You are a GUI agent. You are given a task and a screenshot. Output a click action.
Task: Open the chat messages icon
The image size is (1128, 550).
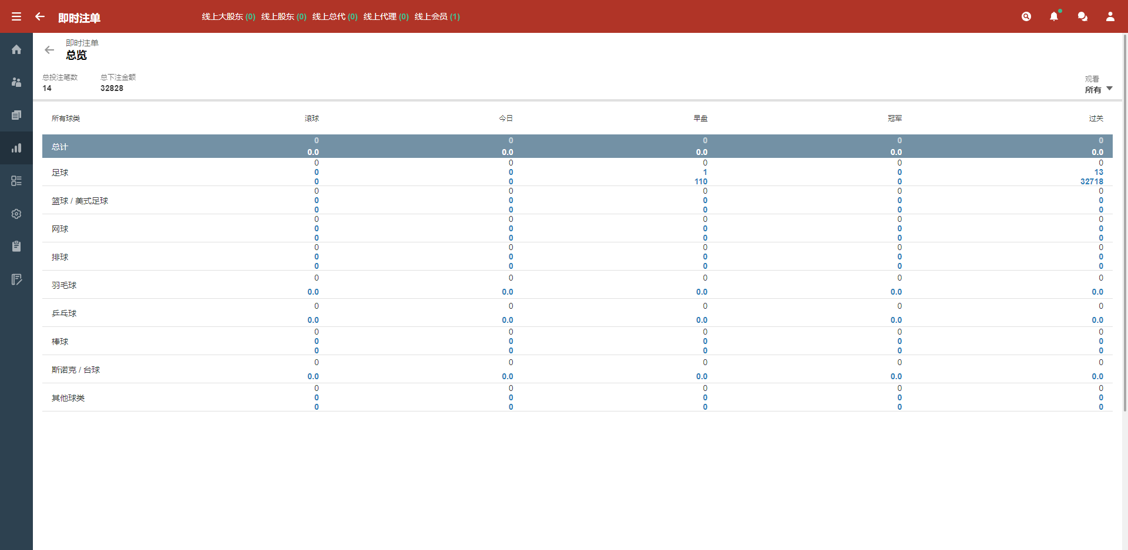pyautogui.click(x=1083, y=16)
